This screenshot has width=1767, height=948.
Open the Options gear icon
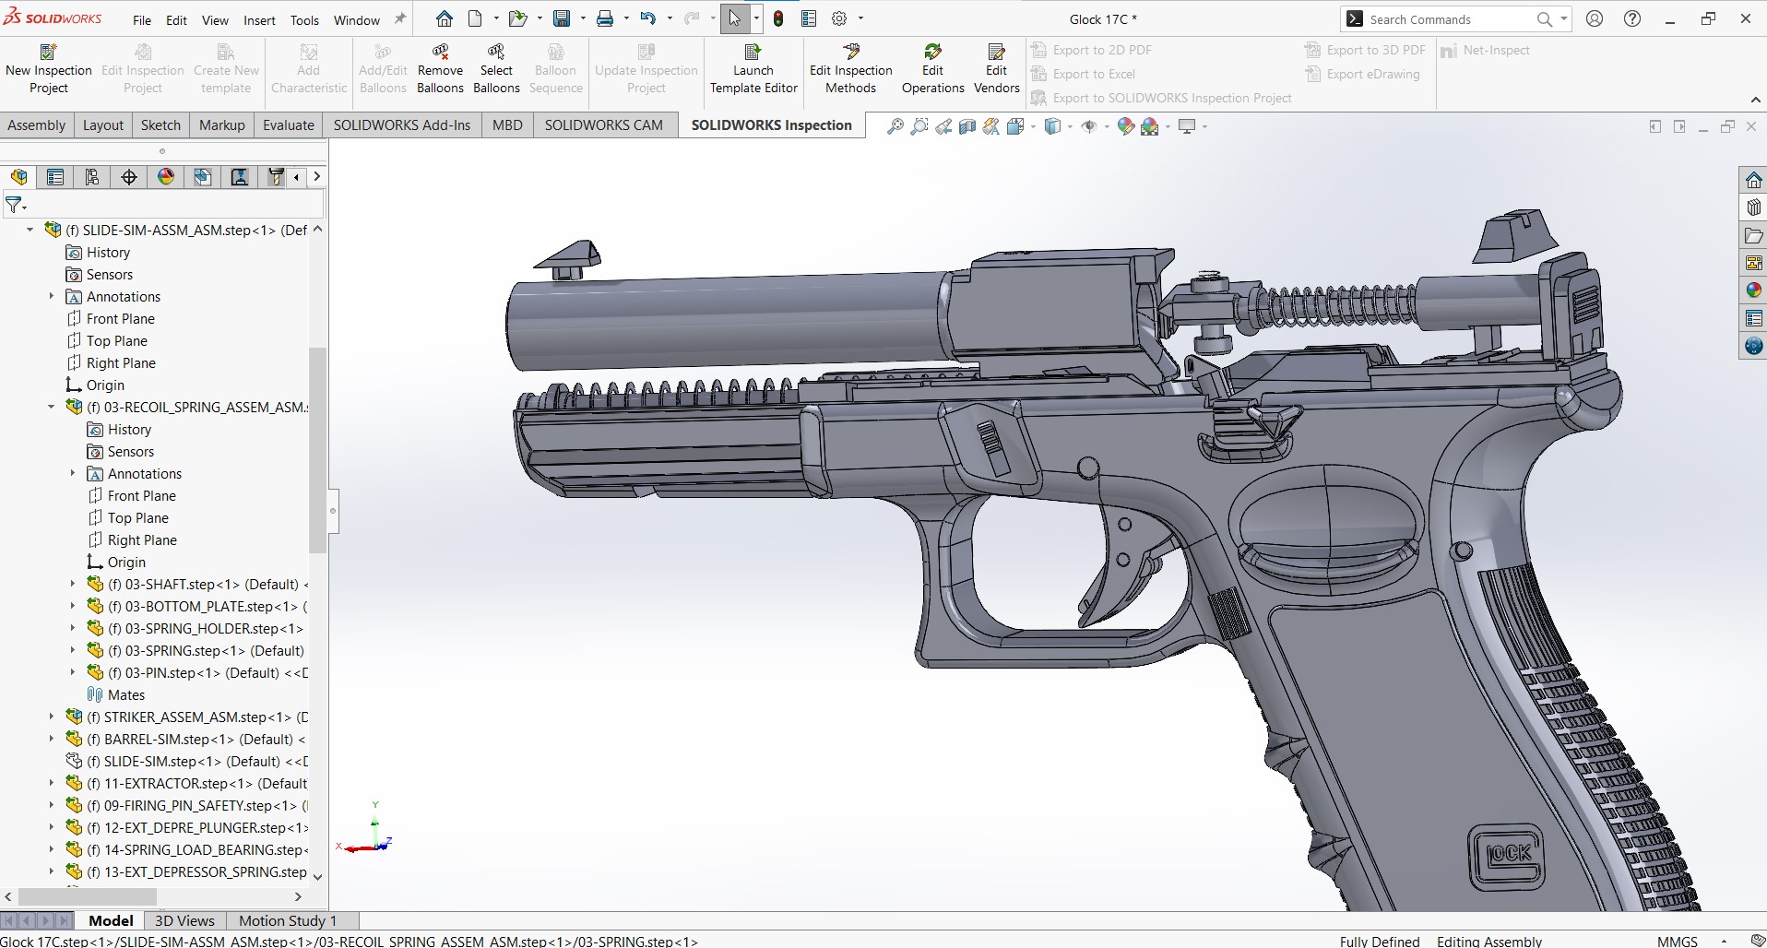point(839,18)
